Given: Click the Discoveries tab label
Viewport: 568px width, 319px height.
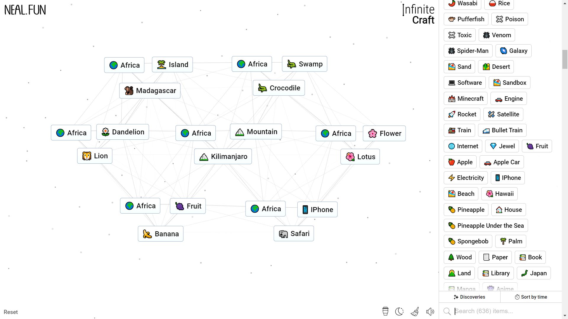Looking at the screenshot, I should (x=469, y=297).
